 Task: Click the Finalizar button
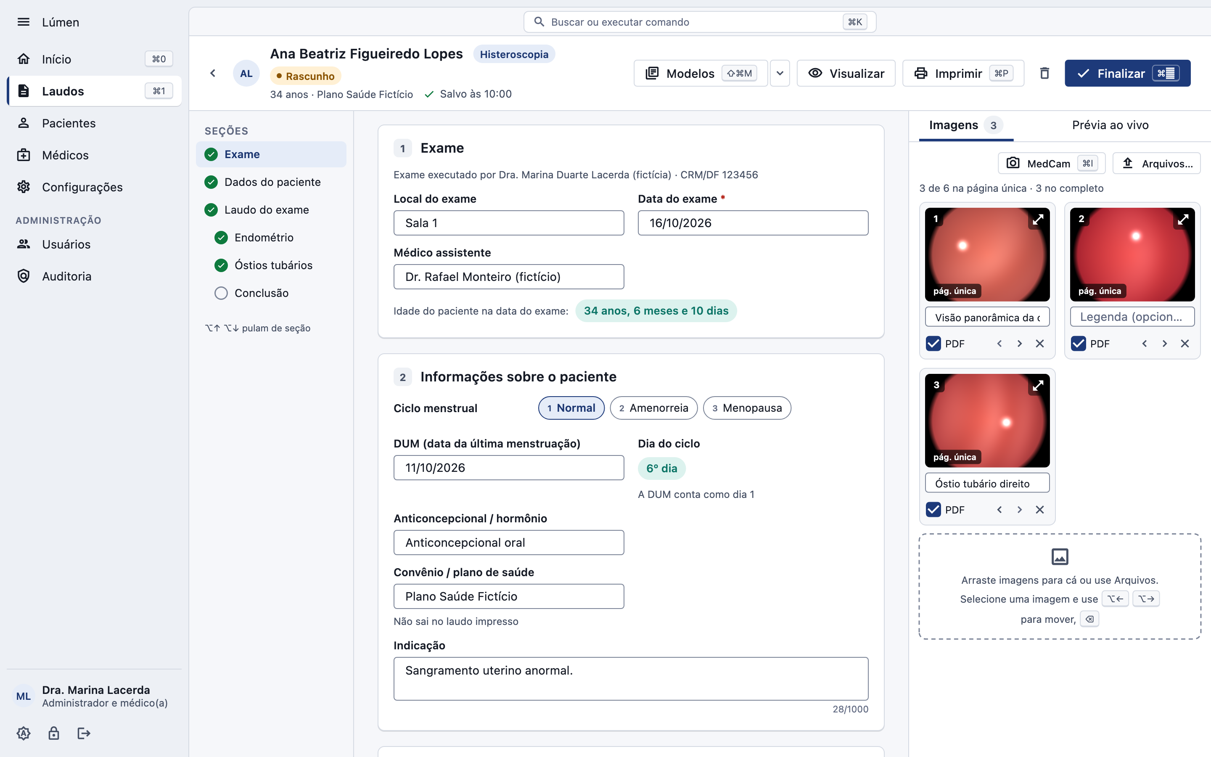coord(1127,73)
